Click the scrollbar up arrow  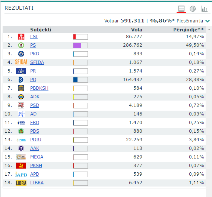[x=209, y=30]
